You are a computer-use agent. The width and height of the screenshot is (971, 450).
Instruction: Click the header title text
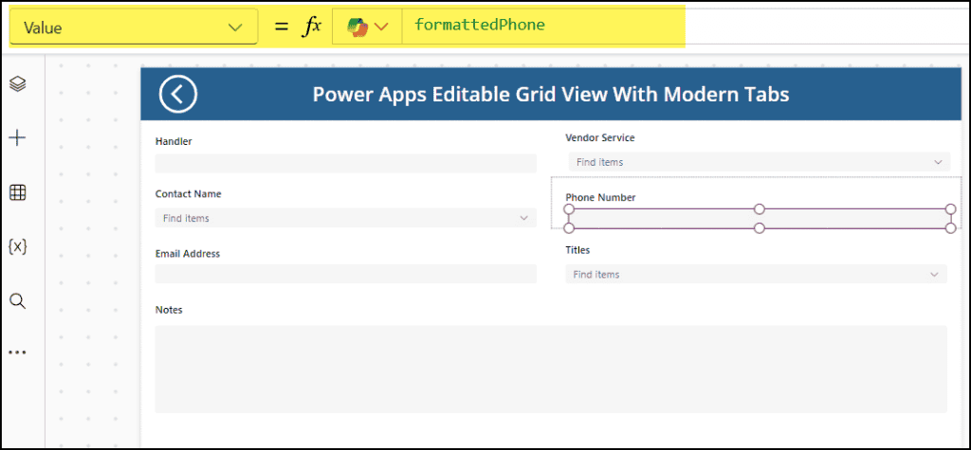[551, 94]
